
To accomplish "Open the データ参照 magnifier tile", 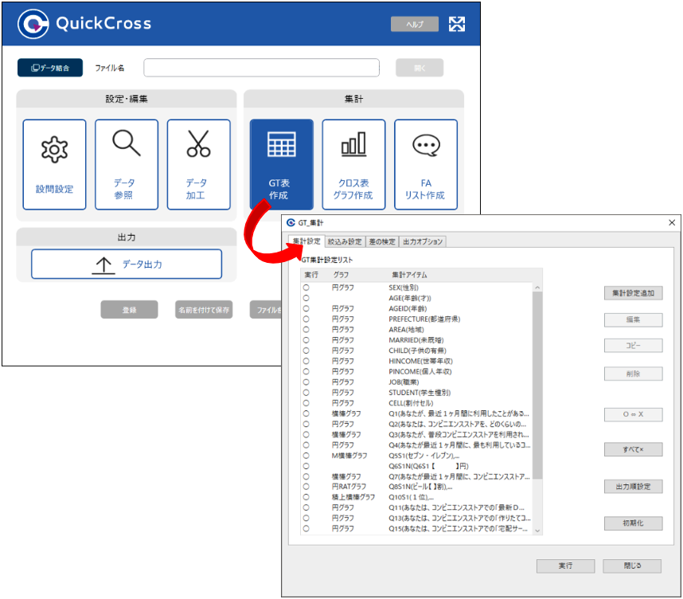I will pos(127,164).
